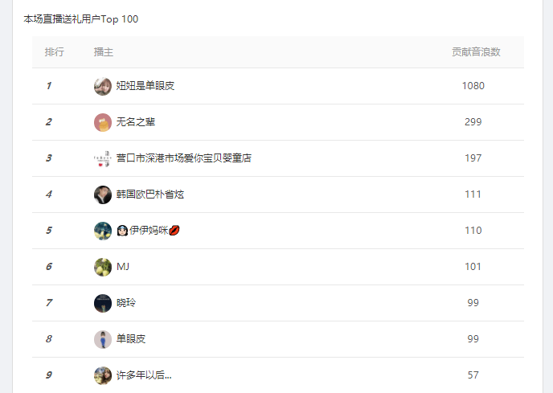The width and height of the screenshot is (553, 393).
Task: Select the 贡献音浪数 column header
Action: [476, 52]
